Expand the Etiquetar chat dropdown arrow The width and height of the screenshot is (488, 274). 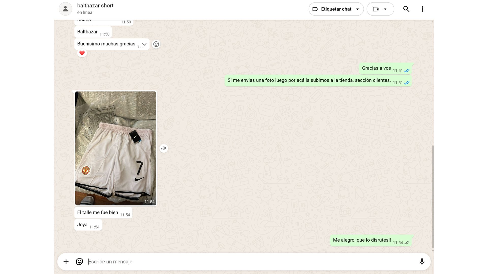click(358, 9)
